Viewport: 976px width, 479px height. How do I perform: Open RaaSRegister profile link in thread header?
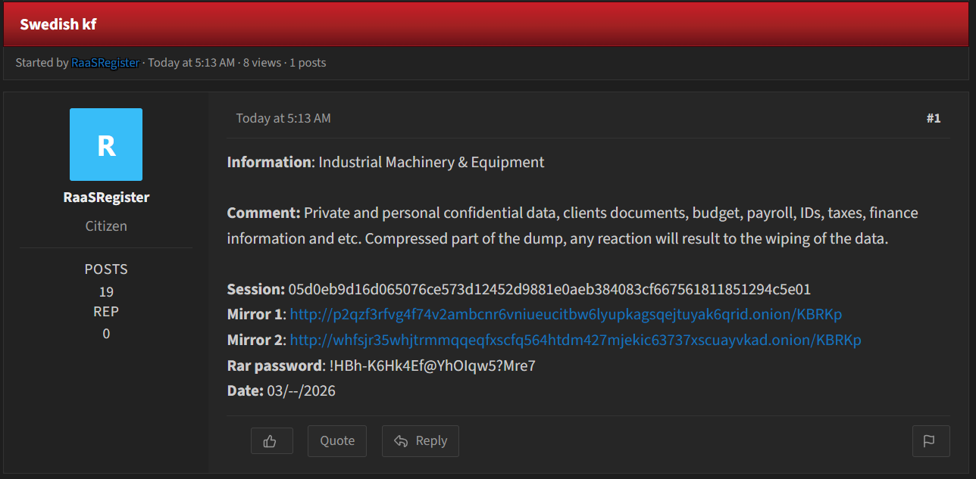pyautogui.click(x=105, y=63)
